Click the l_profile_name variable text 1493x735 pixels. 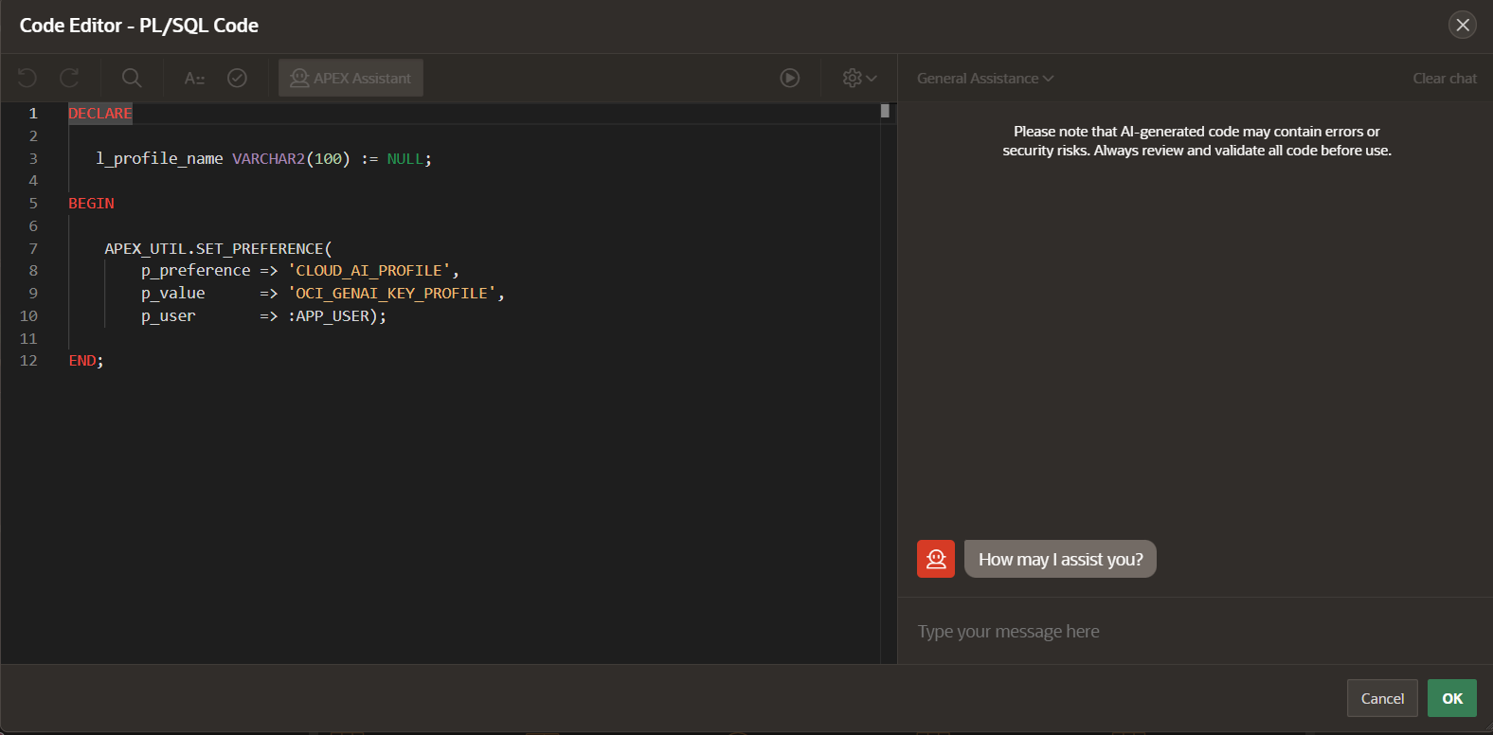click(159, 158)
